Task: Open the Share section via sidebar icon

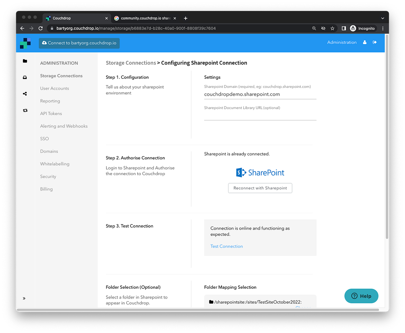Action: point(25,94)
